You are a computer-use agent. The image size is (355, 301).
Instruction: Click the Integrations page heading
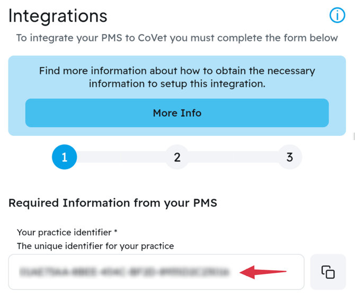pyautogui.click(x=58, y=16)
